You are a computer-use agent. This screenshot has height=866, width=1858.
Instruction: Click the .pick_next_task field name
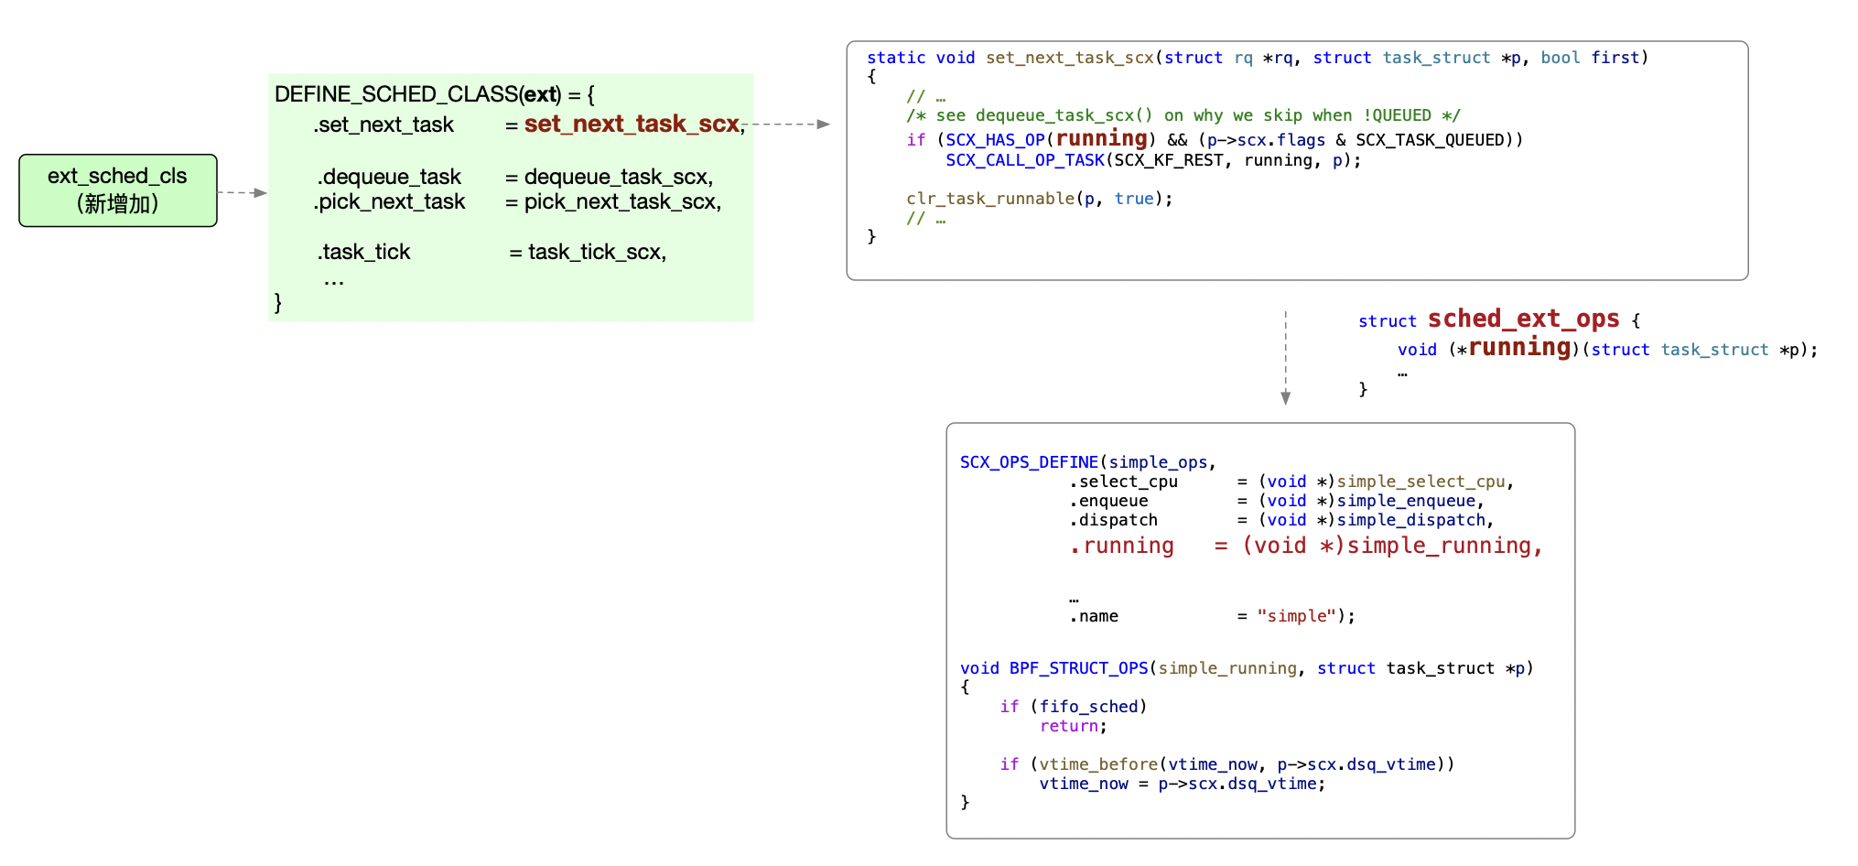[389, 201]
